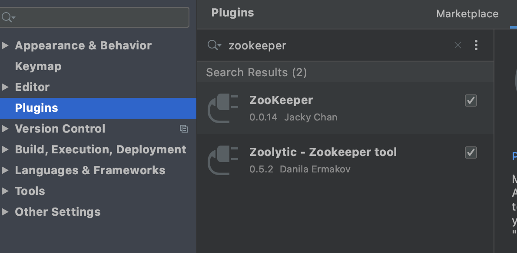Open the plugin search options magnifier icon
517x253 pixels.
(x=214, y=45)
